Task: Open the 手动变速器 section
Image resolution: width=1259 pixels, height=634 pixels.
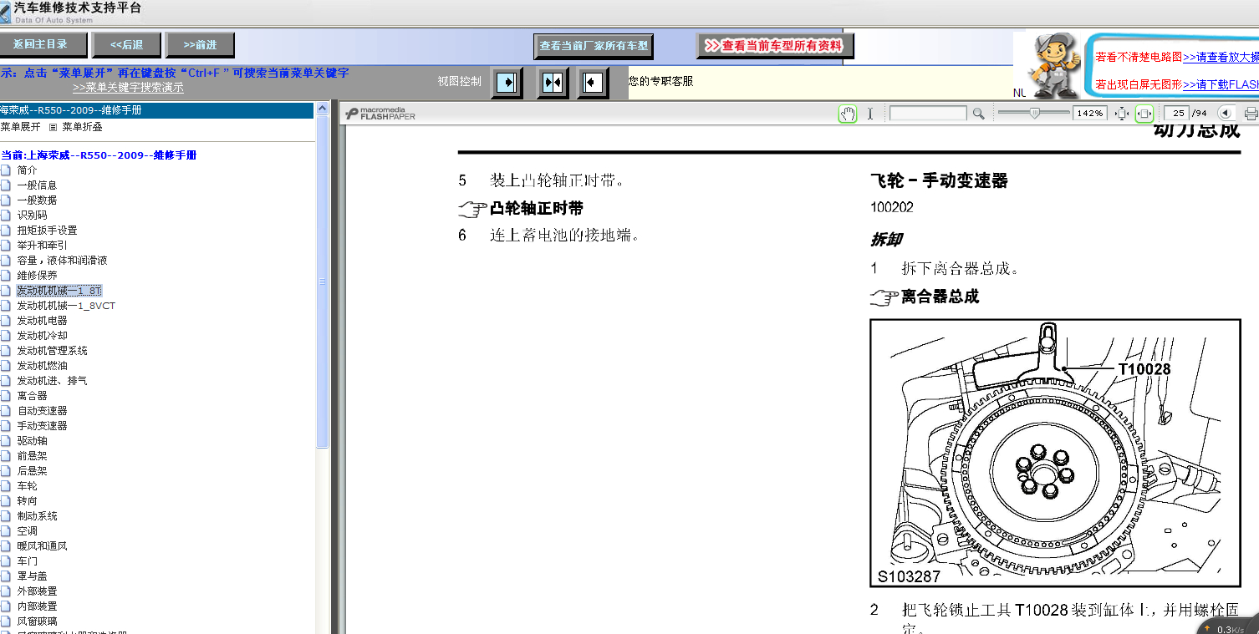Action: click(x=42, y=426)
